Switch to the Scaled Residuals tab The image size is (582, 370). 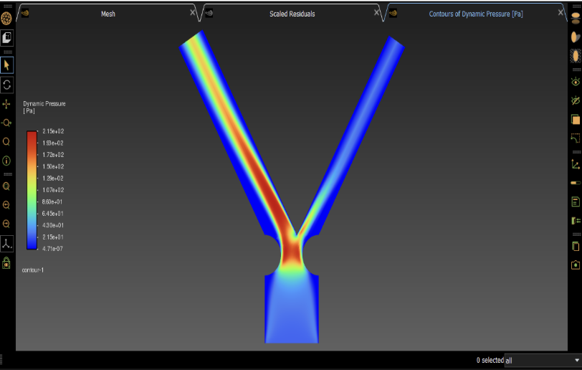click(292, 14)
